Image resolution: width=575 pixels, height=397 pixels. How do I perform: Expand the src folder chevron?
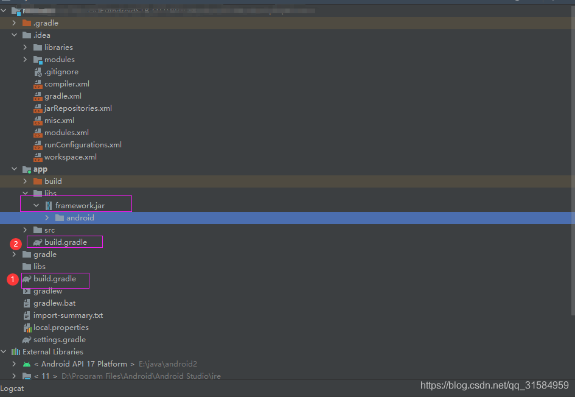coord(26,230)
